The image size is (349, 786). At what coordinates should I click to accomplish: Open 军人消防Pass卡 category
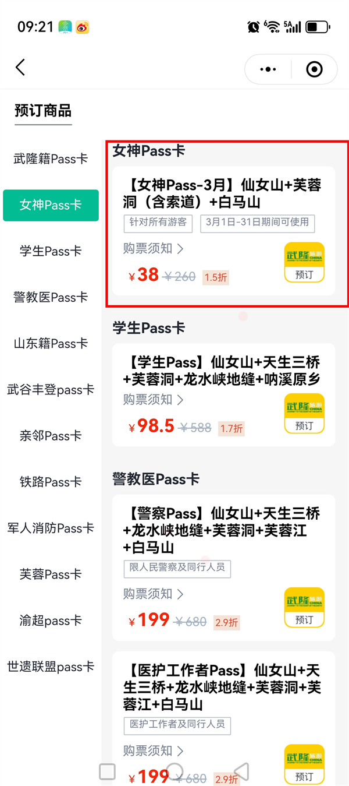click(x=51, y=528)
